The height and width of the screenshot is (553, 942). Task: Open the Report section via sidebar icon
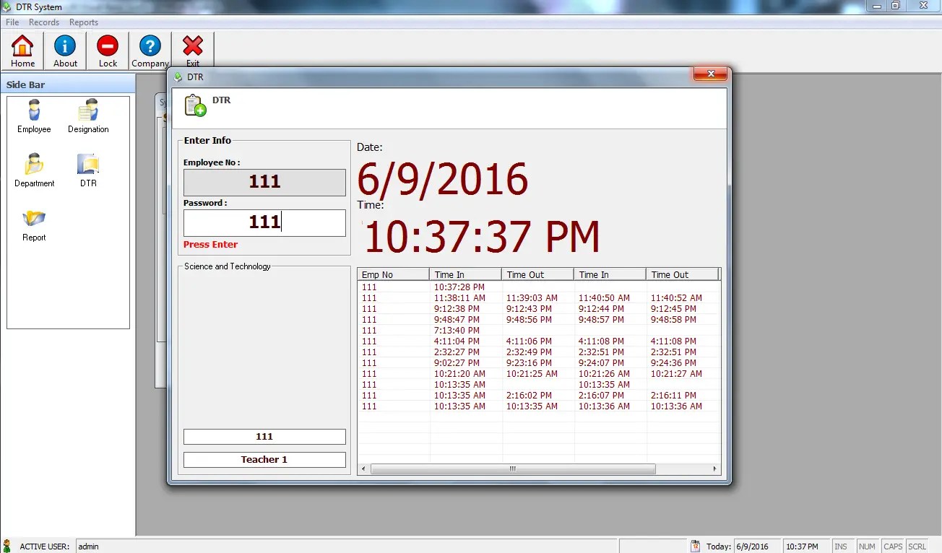(33, 224)
